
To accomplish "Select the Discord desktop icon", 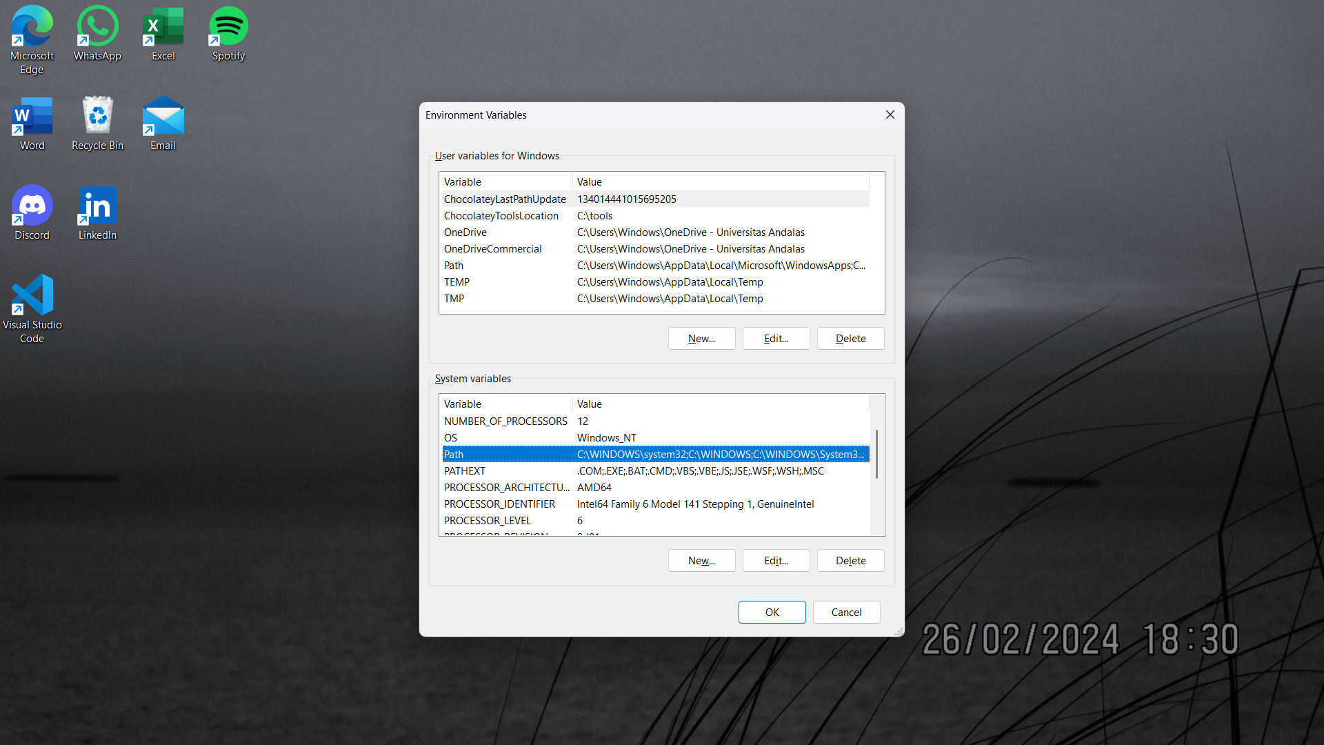I will tap(32, 207).
